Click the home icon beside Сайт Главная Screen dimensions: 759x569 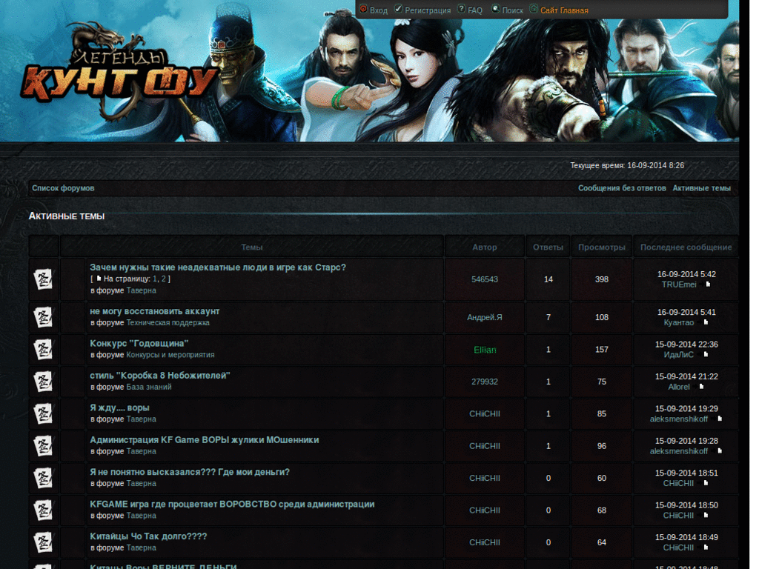[x=534, y=9]
